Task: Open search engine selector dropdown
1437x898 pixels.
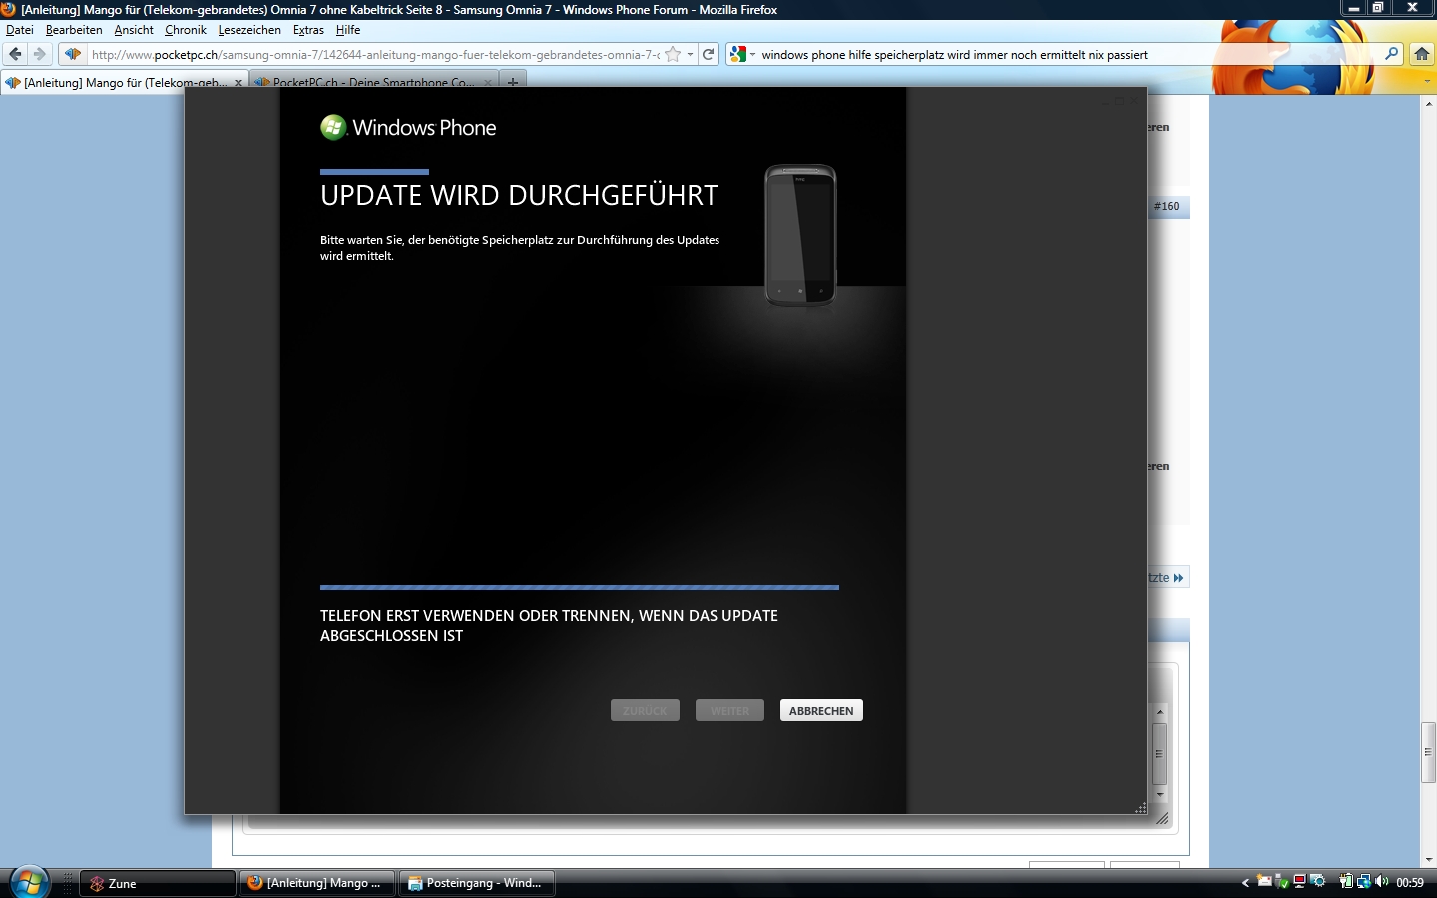Action: tap(752, 54)
